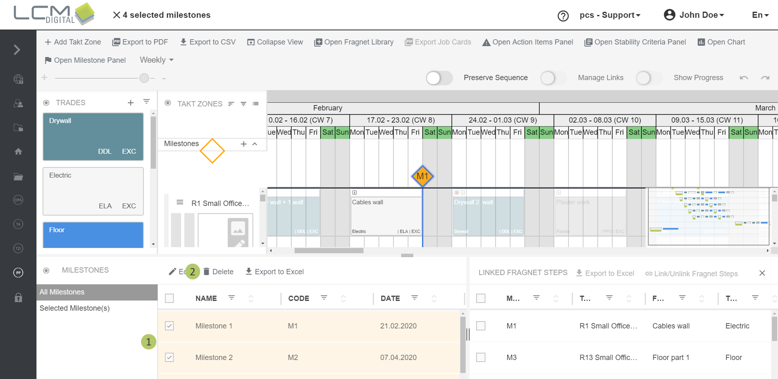Image resolution: width=778 pixels, height=379 pixels.
Task: Click the lock icon in the sidebar
Action: point(18,298)
